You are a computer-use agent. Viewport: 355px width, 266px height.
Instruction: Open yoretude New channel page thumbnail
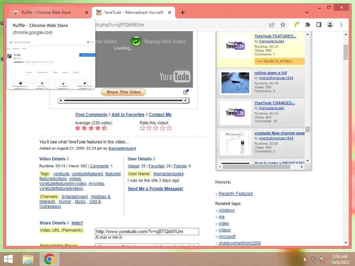click(235, 143)
